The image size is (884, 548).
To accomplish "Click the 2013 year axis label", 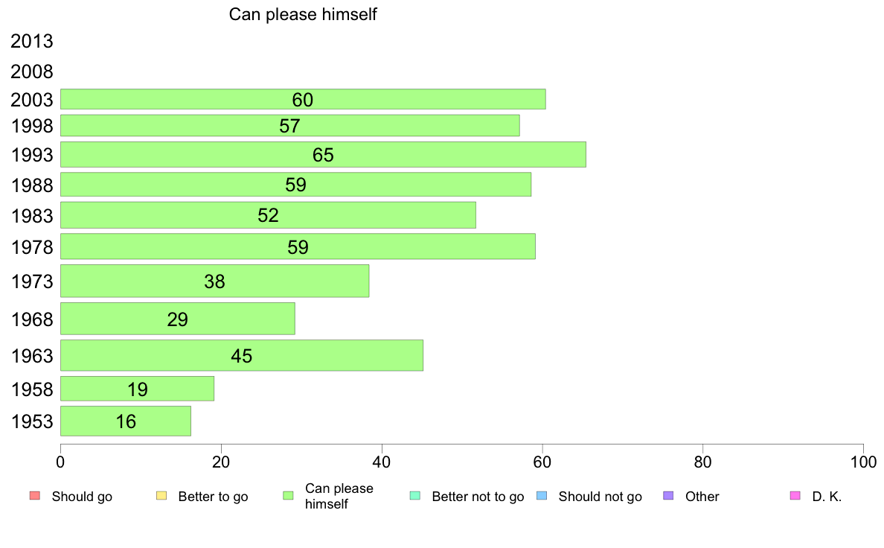I will point(31,41).
